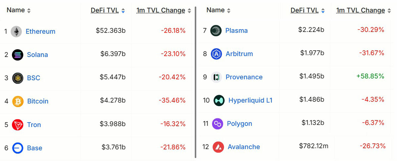
Task: Click the Avalanche logo icon
Action: pyautogui.click(x=218, y=147)
